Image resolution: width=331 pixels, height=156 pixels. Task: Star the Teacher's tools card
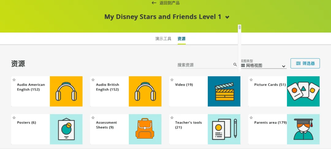(x=172, y=118)
